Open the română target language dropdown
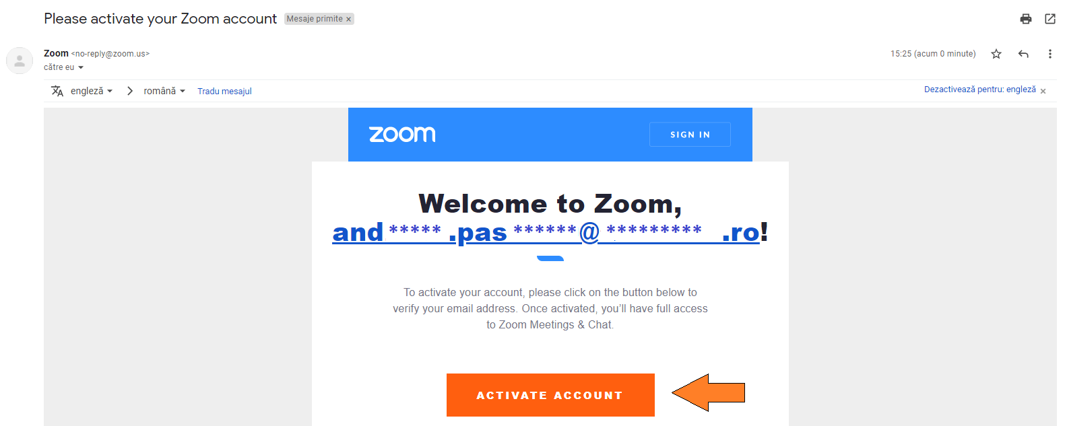1065x426 pixels. pyautogui.click(x=164, y=91)
